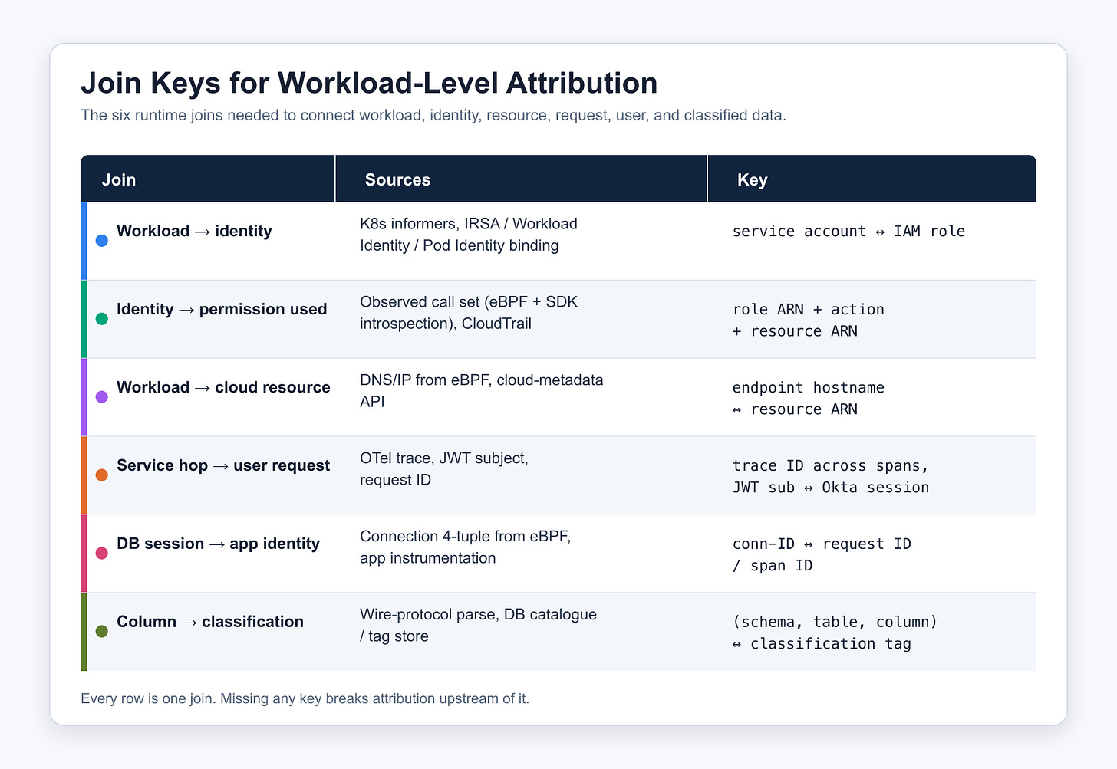Screen dimensions: 1117x769
Task: Click the 'Identity → permission used' row label
Action: [222, 309]
